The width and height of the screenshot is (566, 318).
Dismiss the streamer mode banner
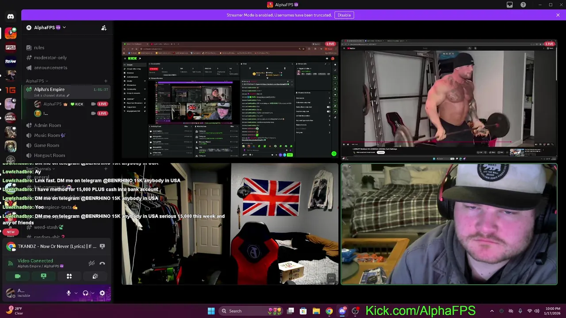click(558, 15)
